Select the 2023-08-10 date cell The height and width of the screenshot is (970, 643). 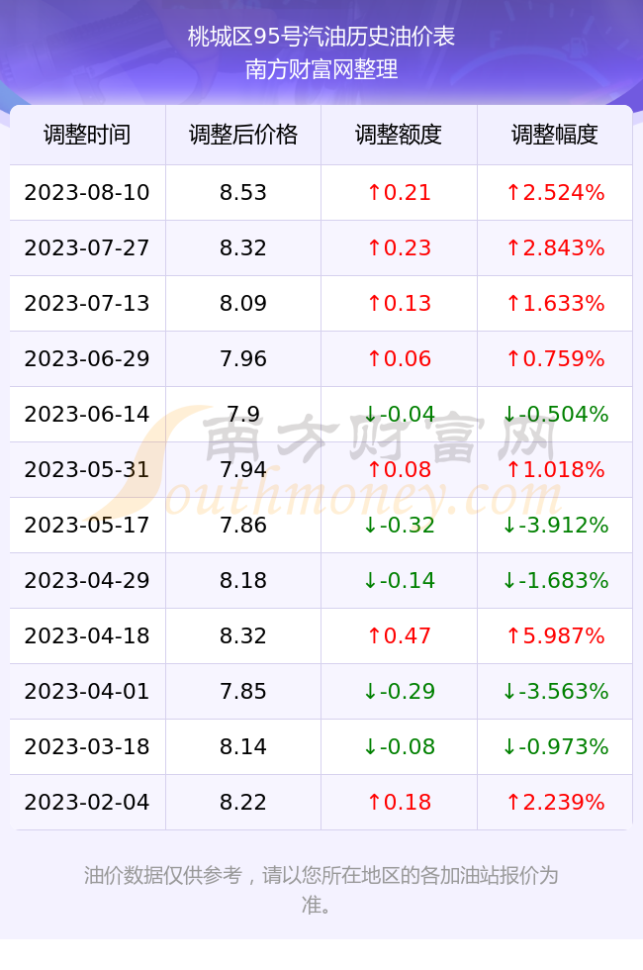coord(87,192)
